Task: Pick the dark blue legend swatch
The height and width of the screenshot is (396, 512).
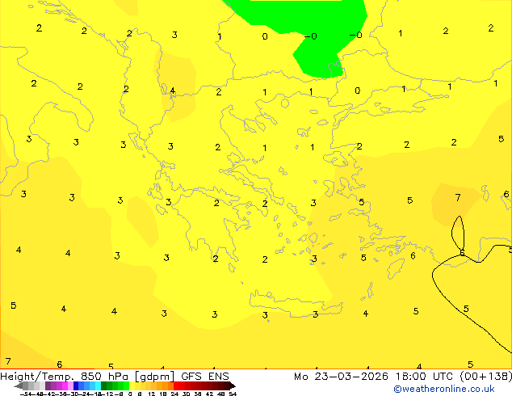Action: pyautogui.click(x=76, y=385)
